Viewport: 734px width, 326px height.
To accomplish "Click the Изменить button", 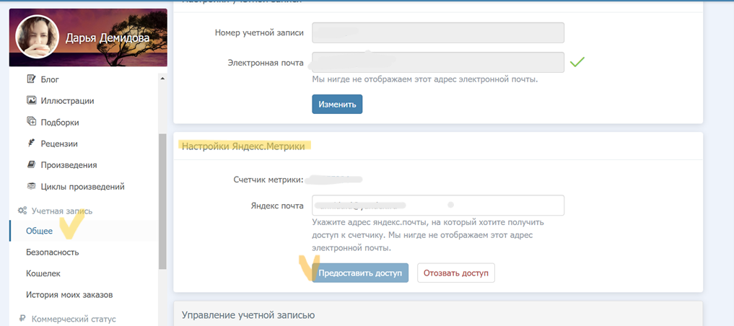I will click(x=337, y=105).
